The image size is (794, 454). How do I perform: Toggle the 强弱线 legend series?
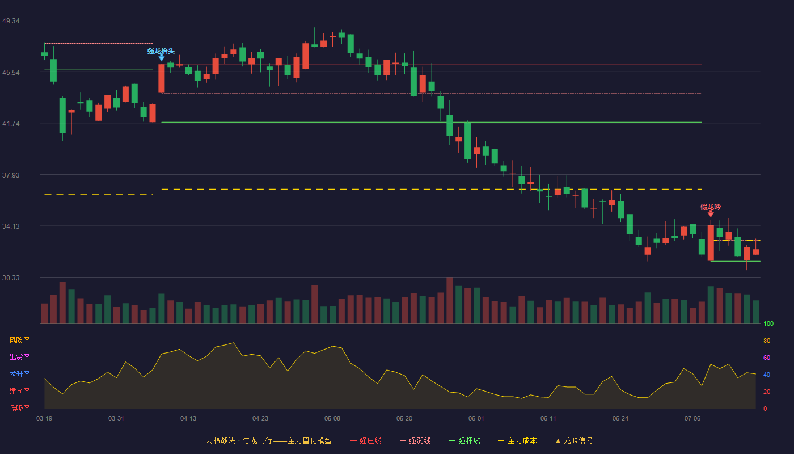[415, 440]
